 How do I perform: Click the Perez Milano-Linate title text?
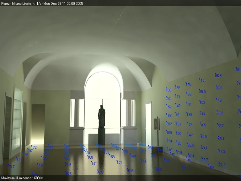click(42, 3)
